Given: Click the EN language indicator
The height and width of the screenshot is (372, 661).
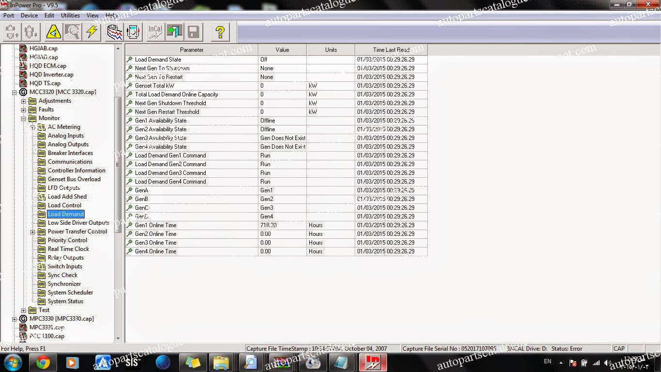Looking at the screenshot, I should coord(547,361).
